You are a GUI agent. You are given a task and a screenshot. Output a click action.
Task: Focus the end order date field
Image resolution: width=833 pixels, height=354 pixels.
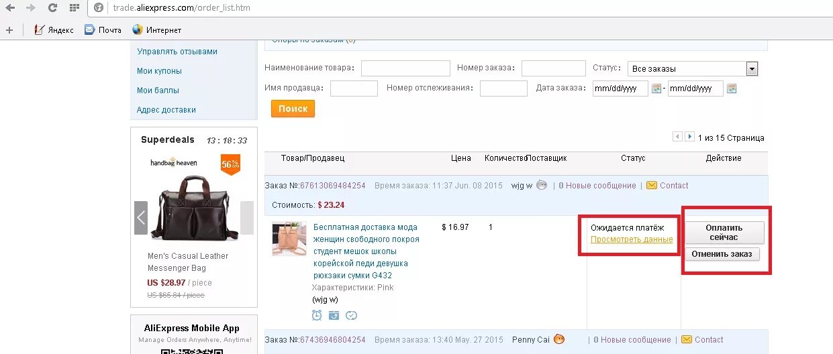(x=695, y=88)
